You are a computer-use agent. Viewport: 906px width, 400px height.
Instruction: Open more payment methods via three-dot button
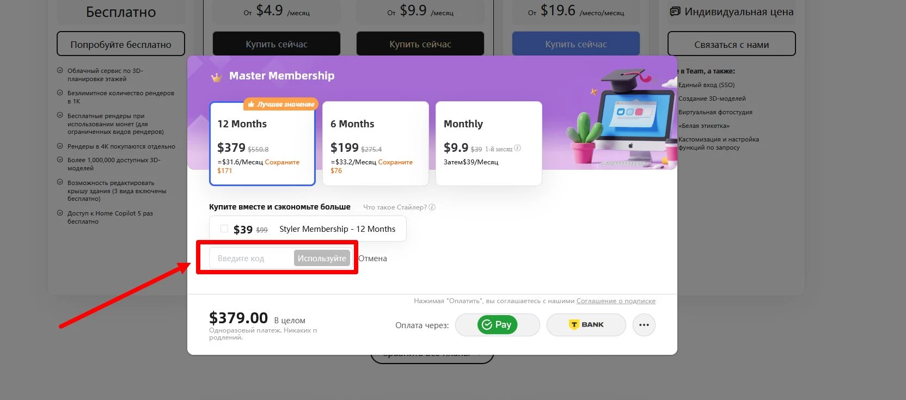tap(644, 325)
